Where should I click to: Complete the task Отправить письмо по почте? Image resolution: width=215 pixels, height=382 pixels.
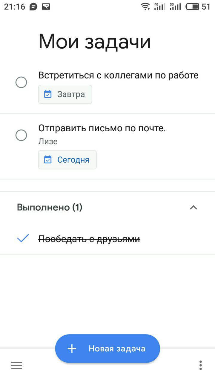coord(21,135)
